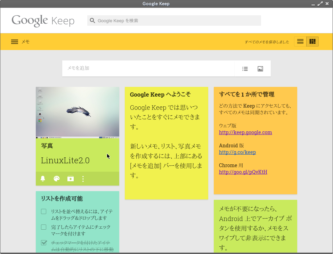Check the 完了したらアイテムに item checkbox
The width and height of the screenshot is (333, 254).
tap(43, 227)
